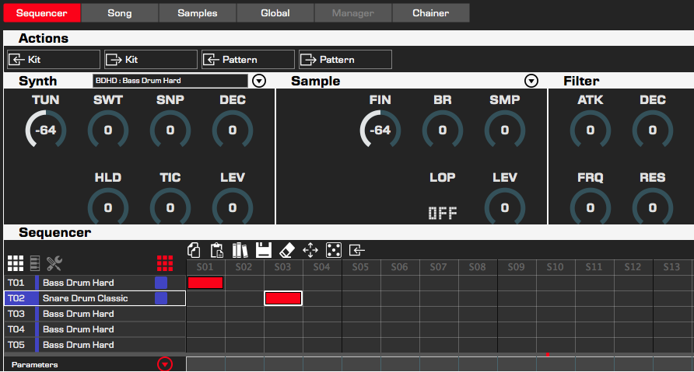The image size is (694, 372).
Task: Click the four-arrow move icon
Action: pos(310,250)
